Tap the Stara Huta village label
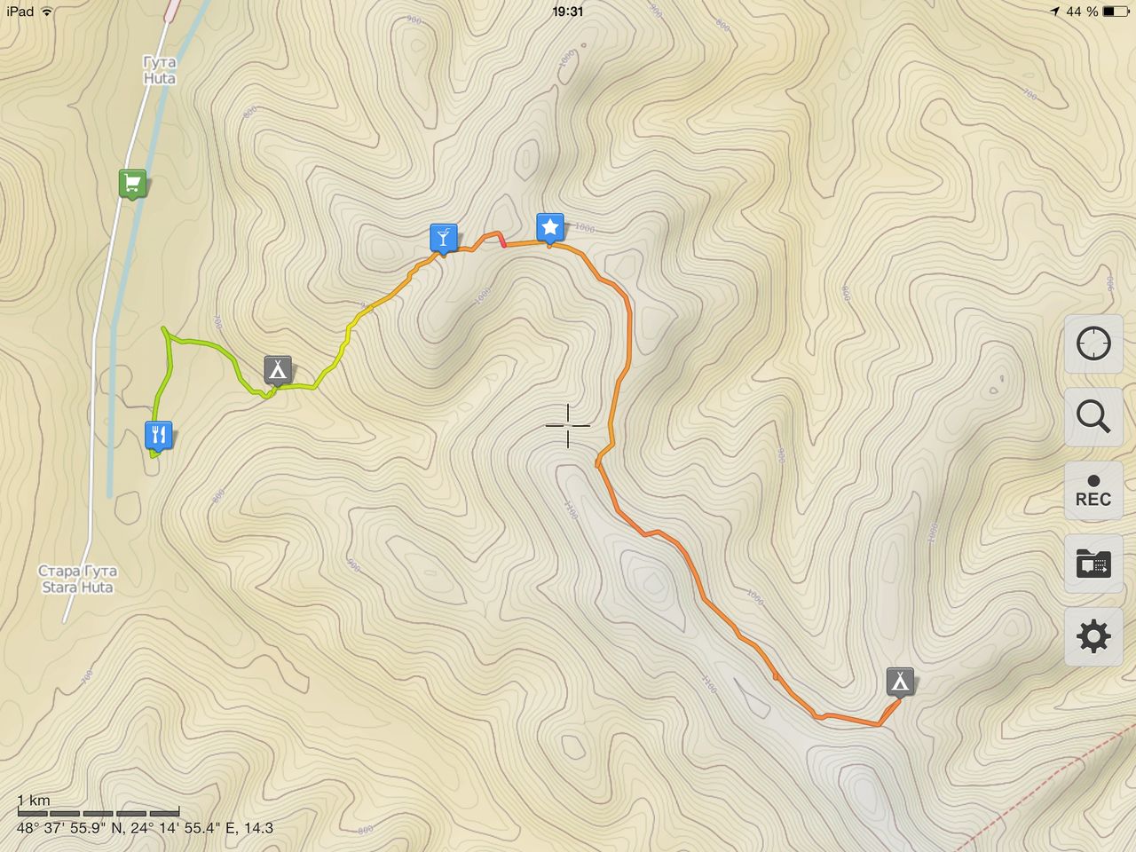 click(78, 579)
